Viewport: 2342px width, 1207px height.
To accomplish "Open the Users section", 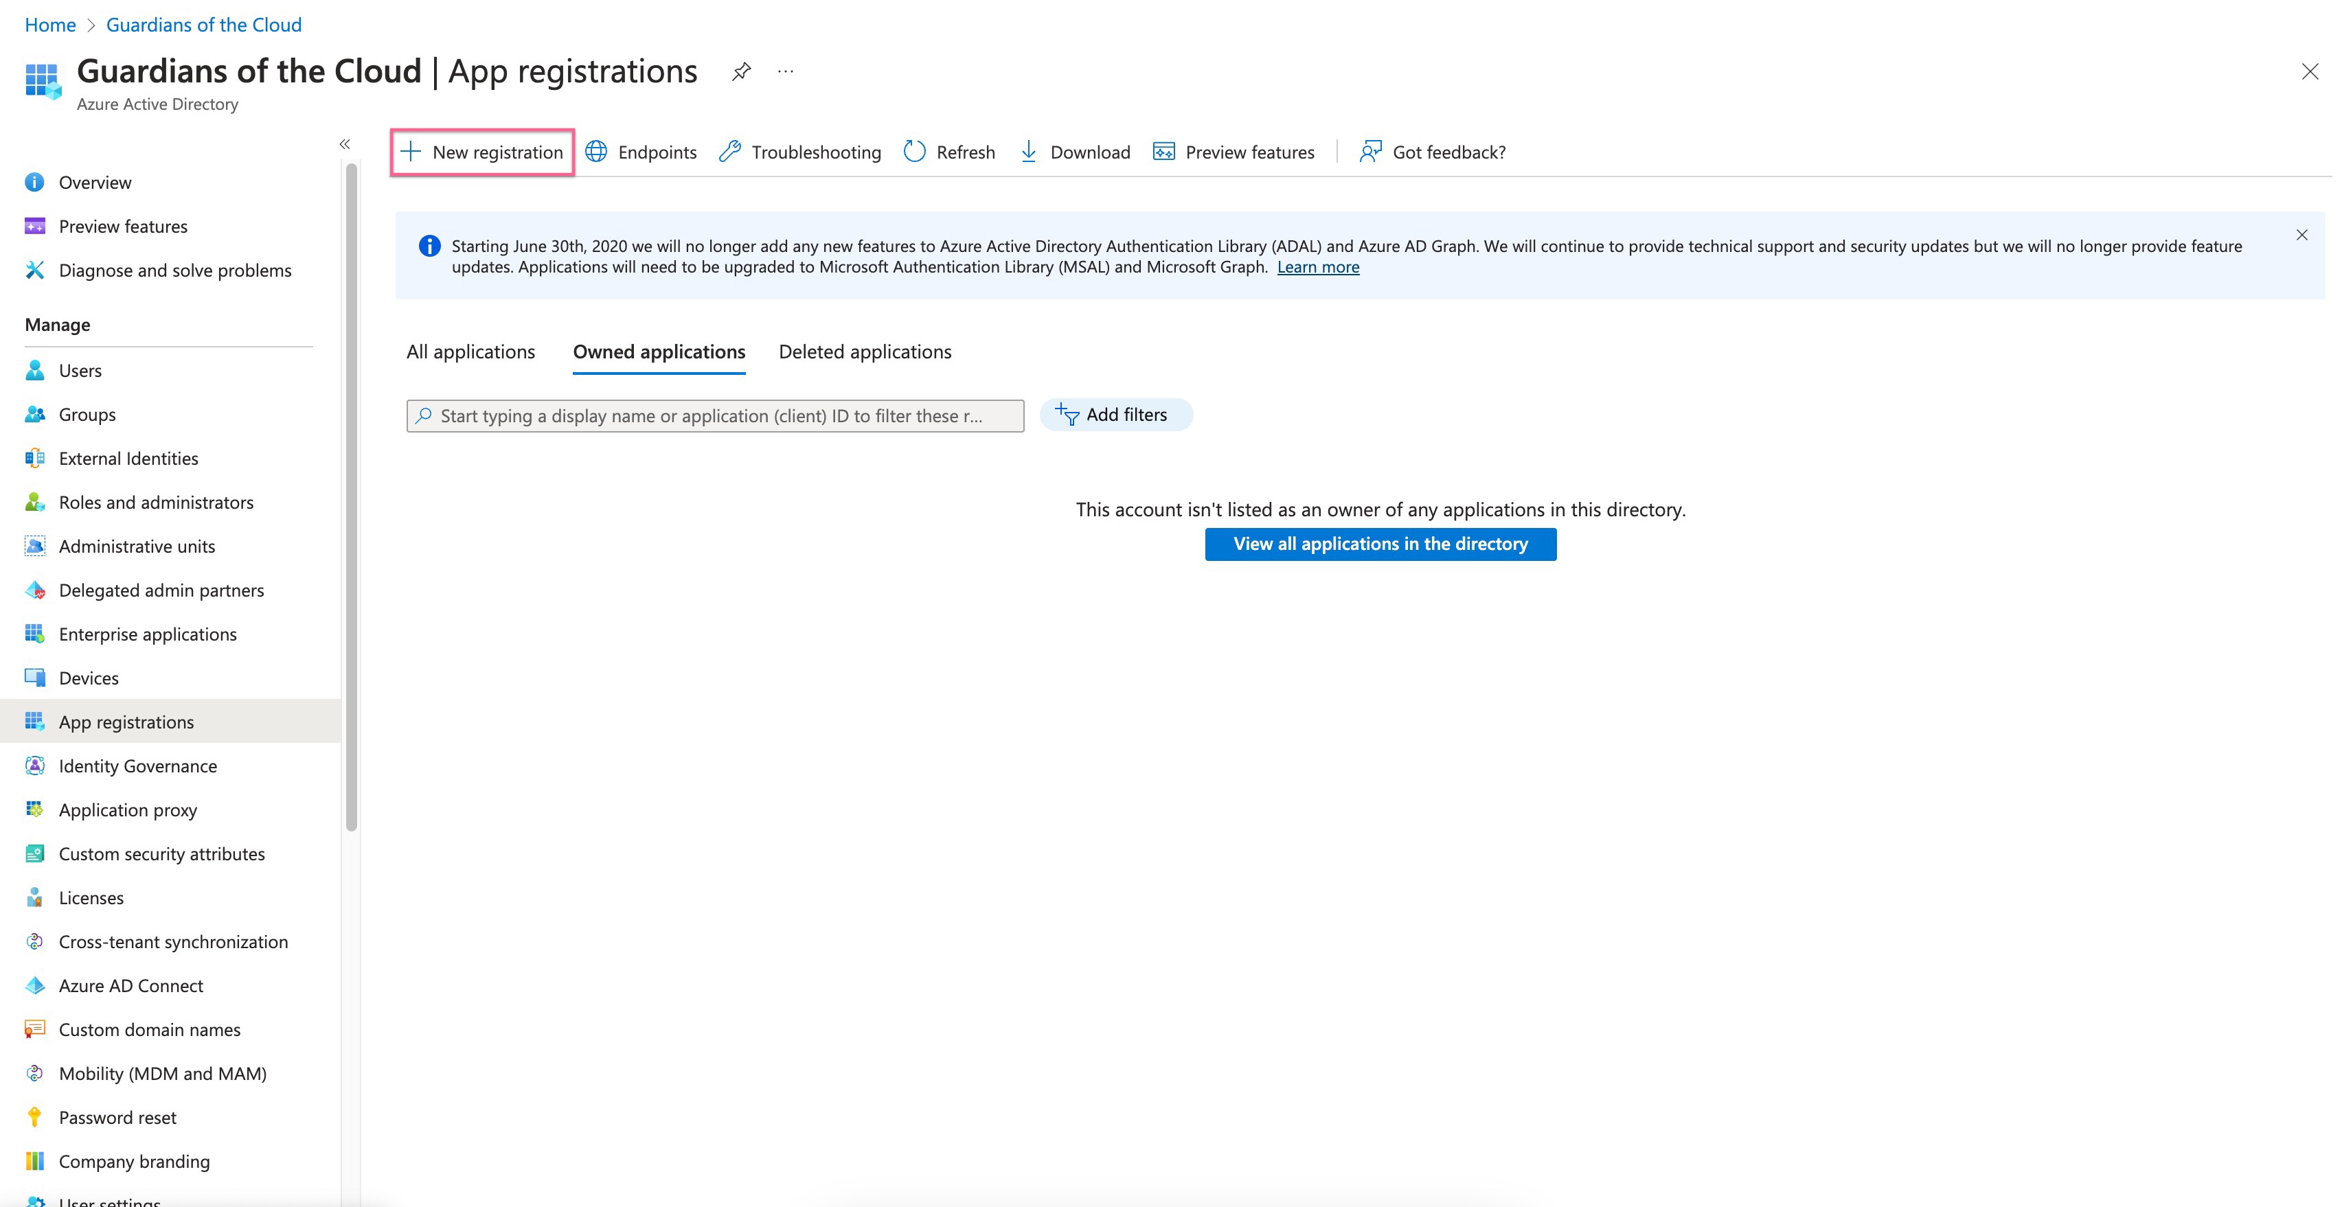I will (80, 370).
